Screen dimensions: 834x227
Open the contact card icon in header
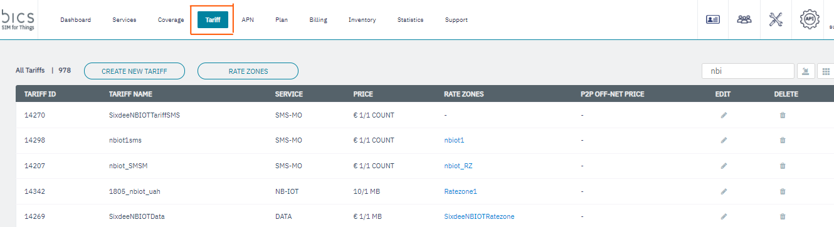(713, 19)
